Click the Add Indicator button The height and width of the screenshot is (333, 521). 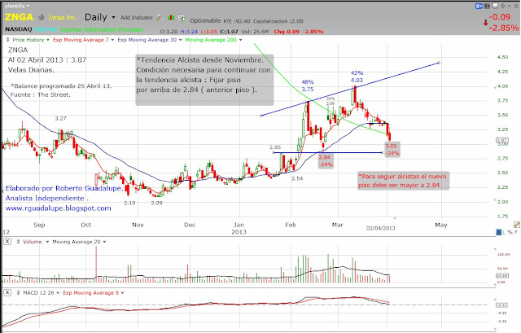coord(136,17)
